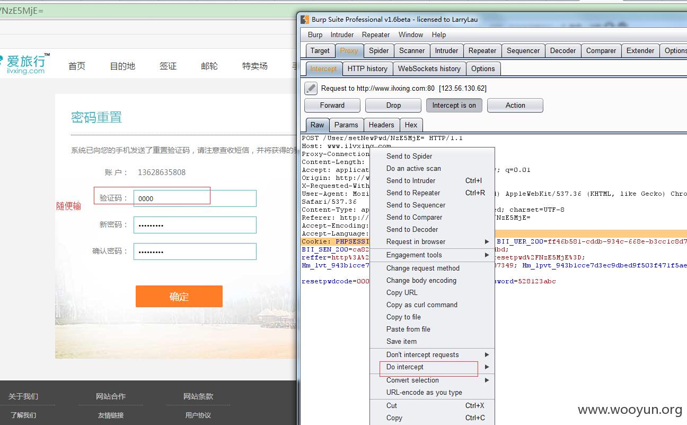The width and height of the screenshot is (687, 425).
Task: Switch to the Raw view tab
Action: [x=318, y=125]
